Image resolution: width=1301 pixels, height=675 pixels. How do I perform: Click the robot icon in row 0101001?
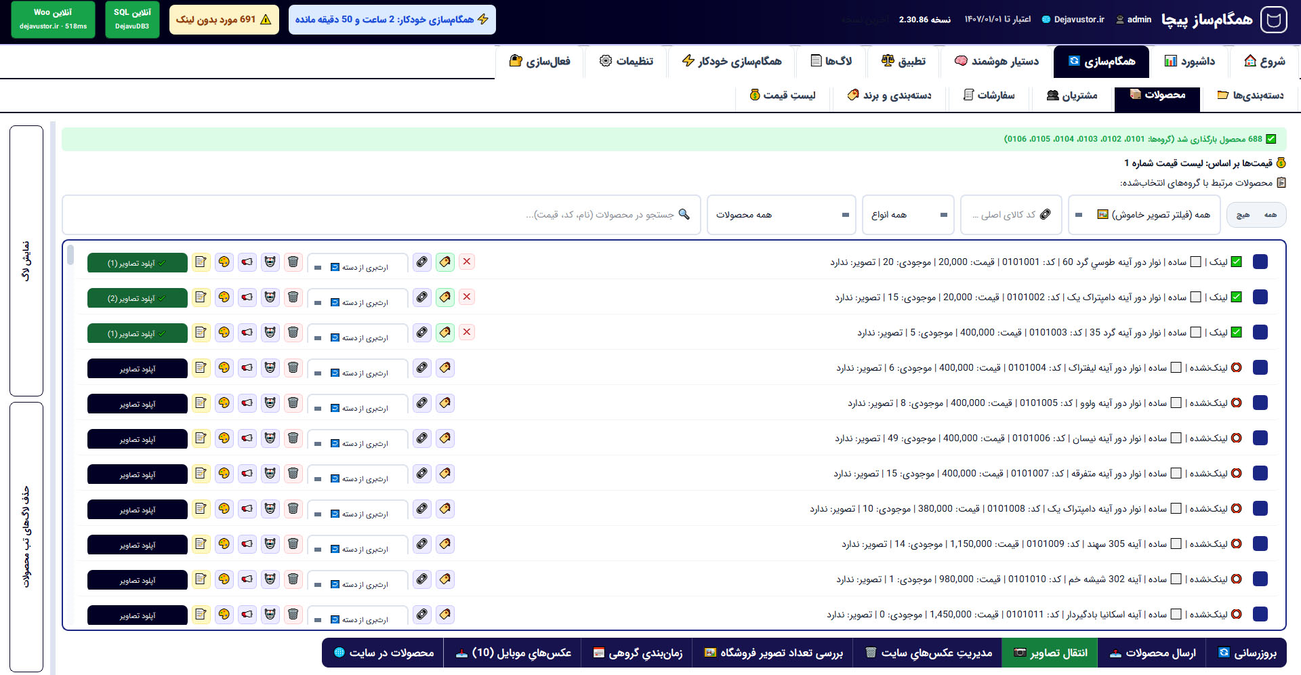pyautogui.click(x=270, y=262)
